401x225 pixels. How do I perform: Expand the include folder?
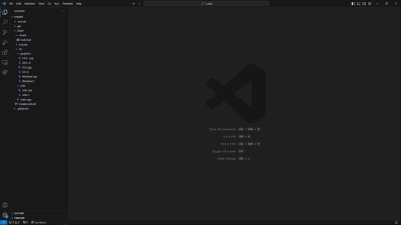coord(39,44)
